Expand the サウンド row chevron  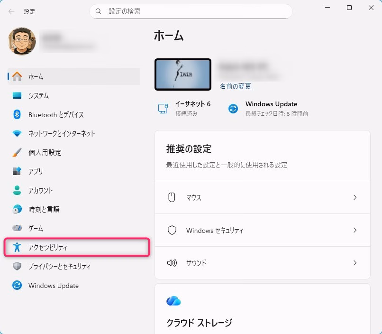click(x=355, y=263)
